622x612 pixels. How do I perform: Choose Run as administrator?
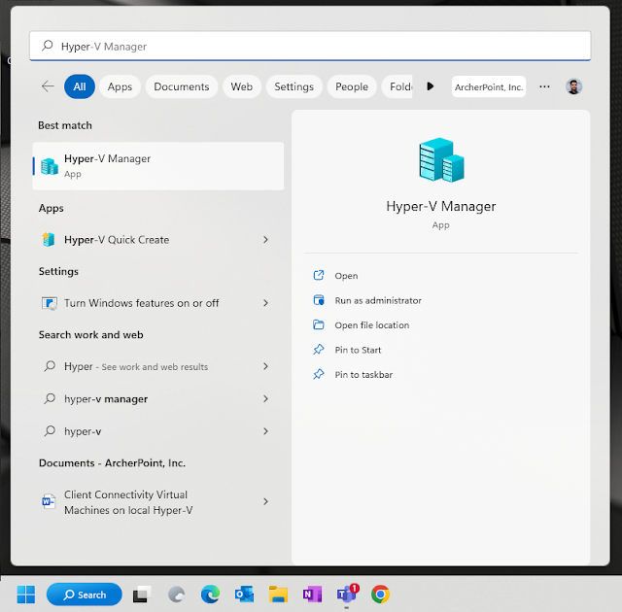(x=378, y=300)
